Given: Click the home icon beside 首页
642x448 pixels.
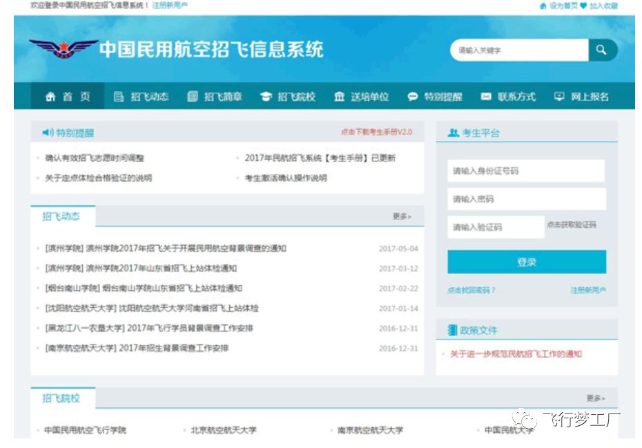Looking at the screenshot, I should point(50,97).
